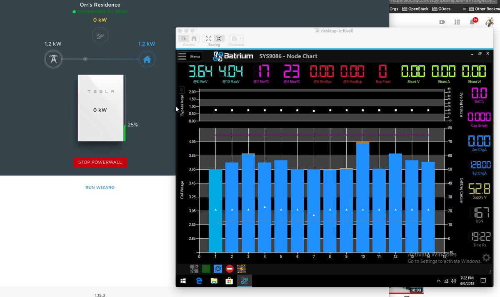Open File Explorer from the taskbar
The height and width of the screenshot is (297, 500).
tap(214, 281)
